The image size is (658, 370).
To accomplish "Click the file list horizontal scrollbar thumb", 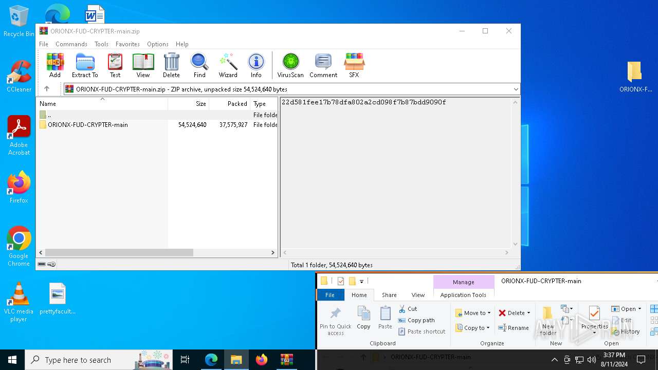I will [119, 252].
